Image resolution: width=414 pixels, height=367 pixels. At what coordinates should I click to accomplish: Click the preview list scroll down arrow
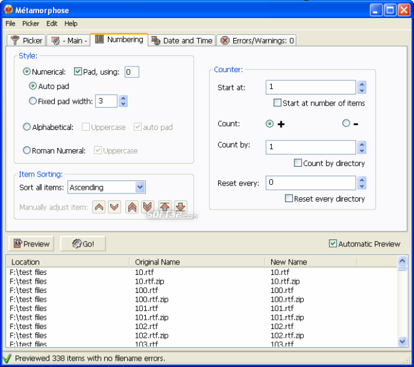pos(402,341)
